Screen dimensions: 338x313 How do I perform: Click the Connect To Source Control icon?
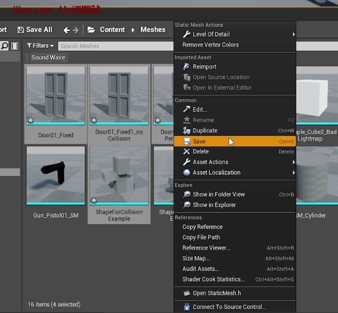[x=187, y=307]
